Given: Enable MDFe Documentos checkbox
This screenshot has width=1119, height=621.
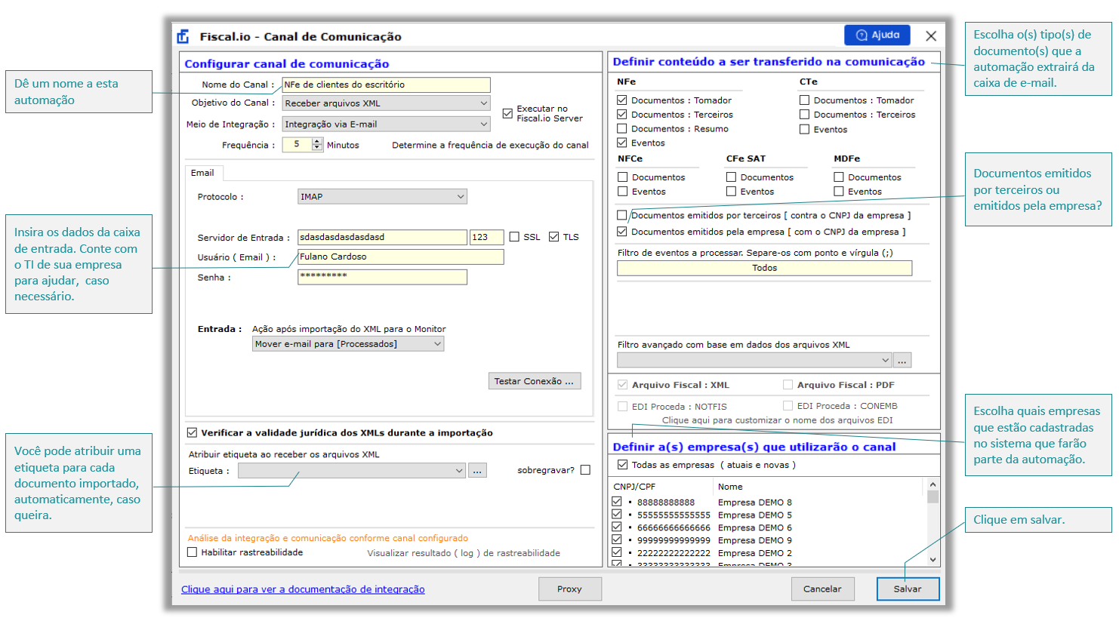Looking at the screenshot, I should [x=838, y=177].
